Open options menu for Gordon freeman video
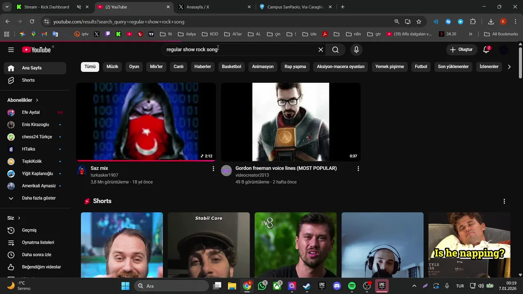The height and width of the screenshot is (294, 523). [x=358, y=169]
